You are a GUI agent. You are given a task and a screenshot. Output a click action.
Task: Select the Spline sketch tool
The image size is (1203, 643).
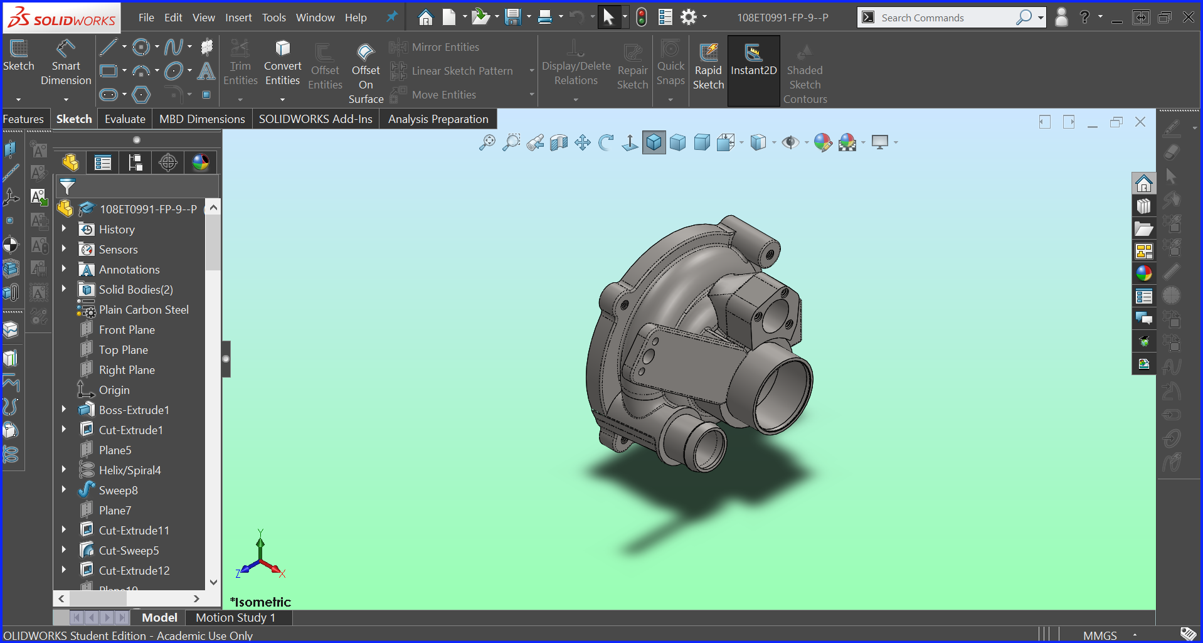pyautogui.click(x=174, y=47)
